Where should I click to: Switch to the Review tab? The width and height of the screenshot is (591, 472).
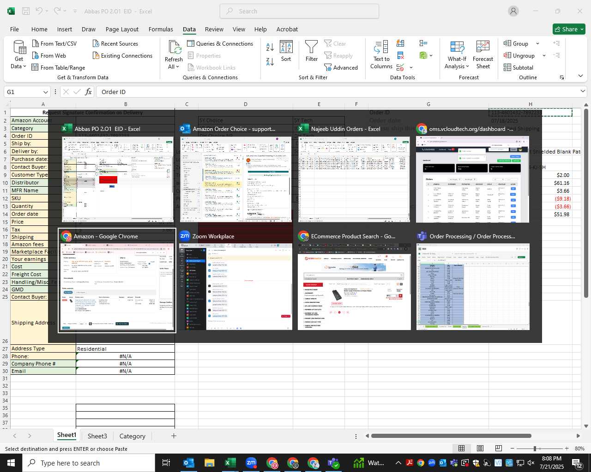click(x=214, y=29)
